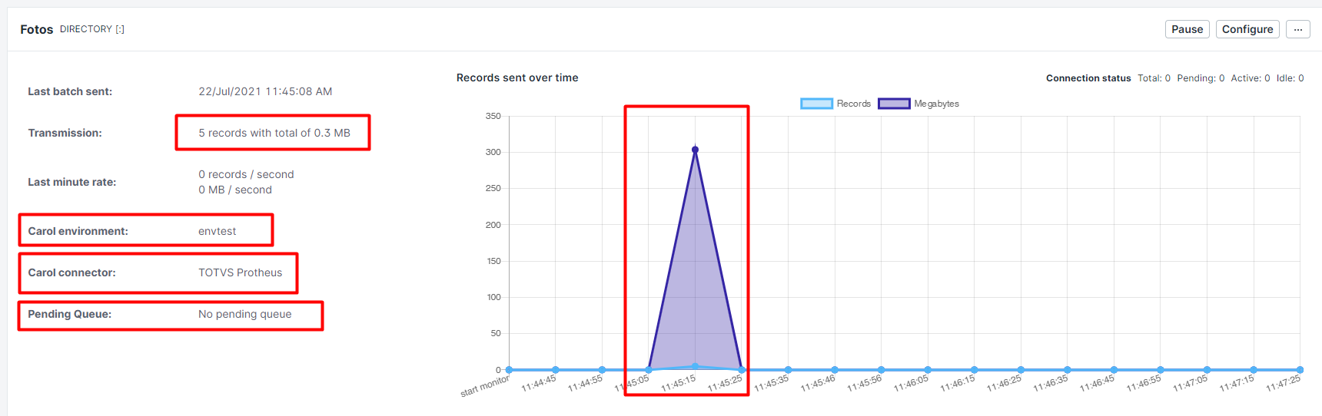Image resolution: width=1322 pixels, height=416 pixels.
Task: Click the Connection status label
Action: [1088, 78]
